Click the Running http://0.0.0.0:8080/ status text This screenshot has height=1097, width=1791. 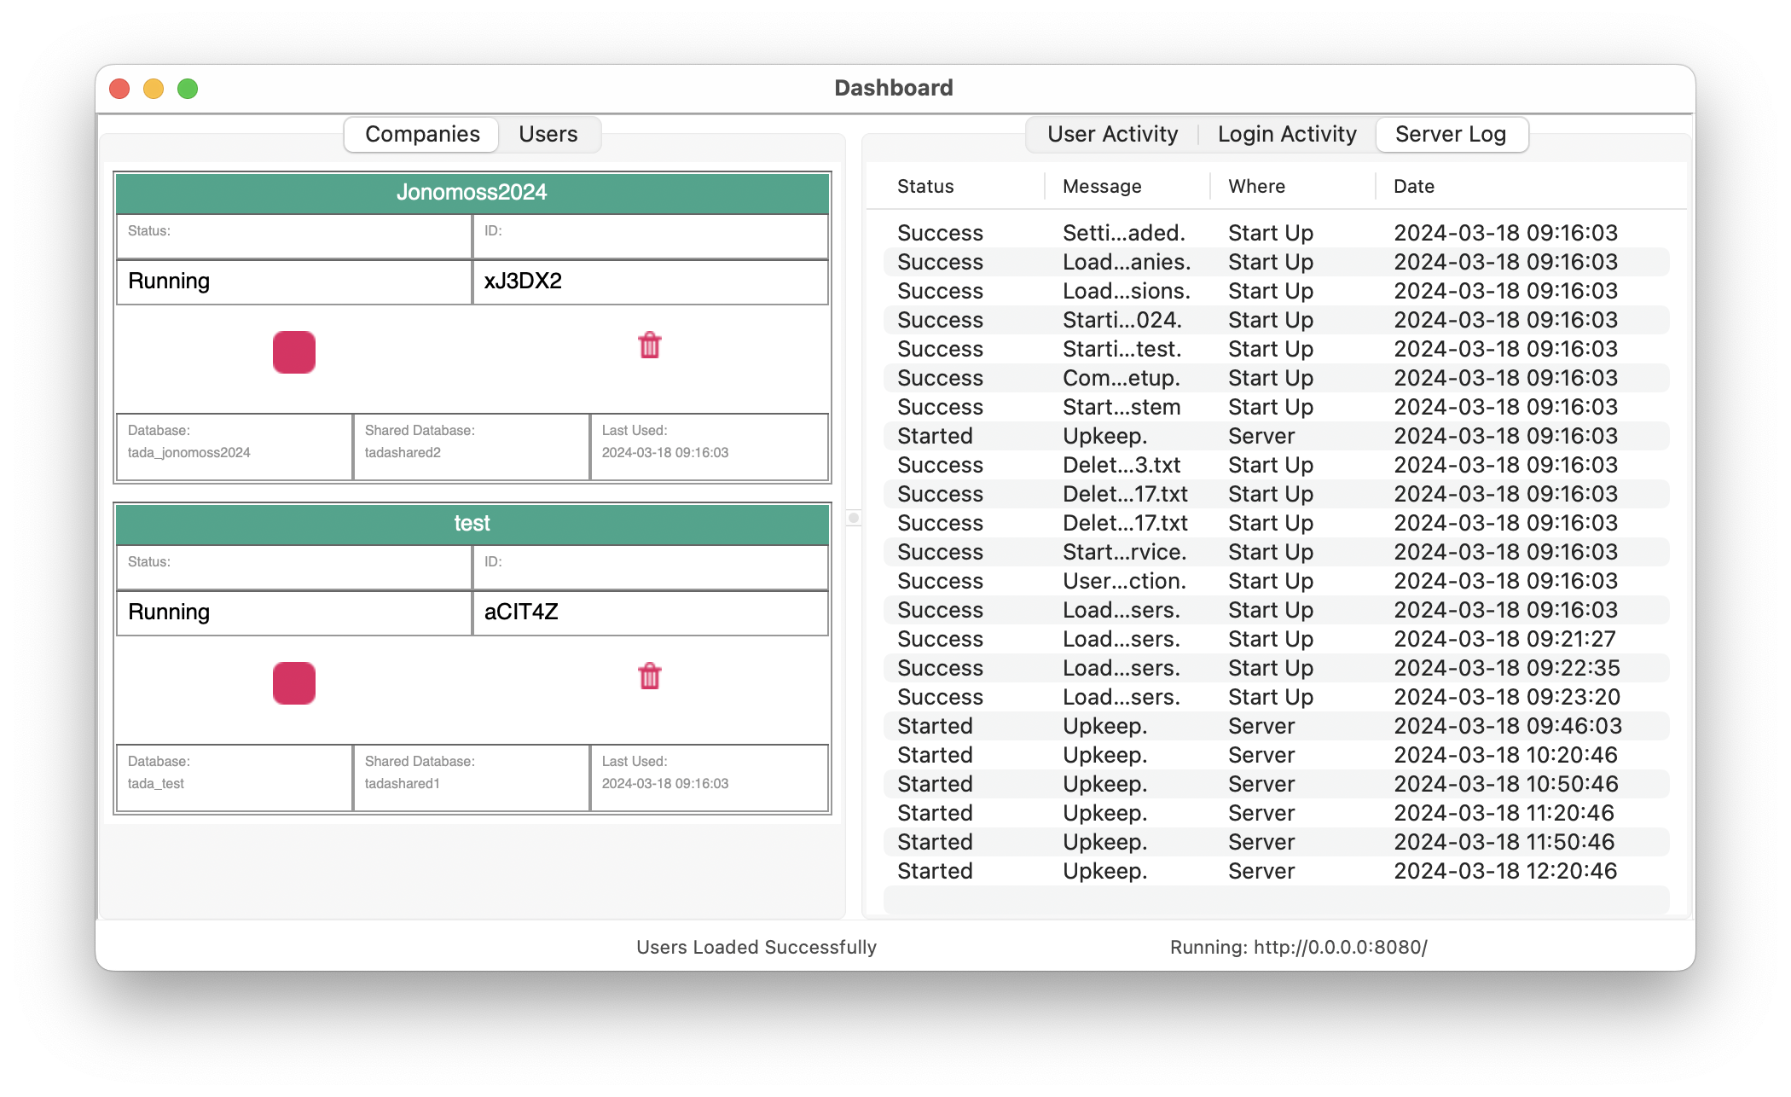pyautogui.click(x=1299, y=947)
